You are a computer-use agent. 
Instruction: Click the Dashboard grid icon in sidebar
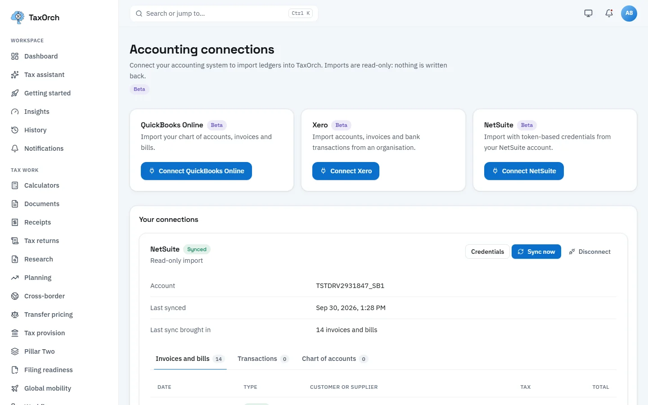[x=15, y=56]
